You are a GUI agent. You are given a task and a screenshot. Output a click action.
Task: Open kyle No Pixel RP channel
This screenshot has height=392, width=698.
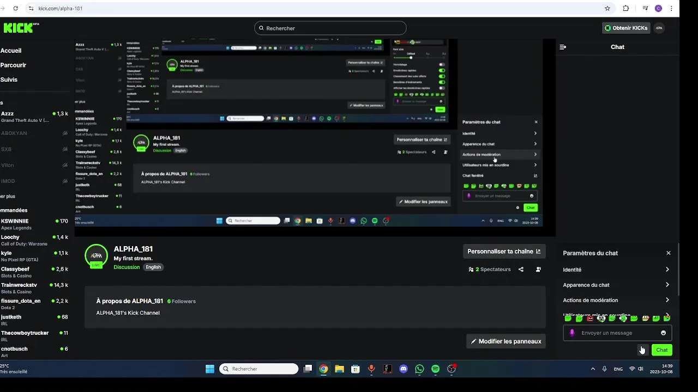tap(34, 256)
